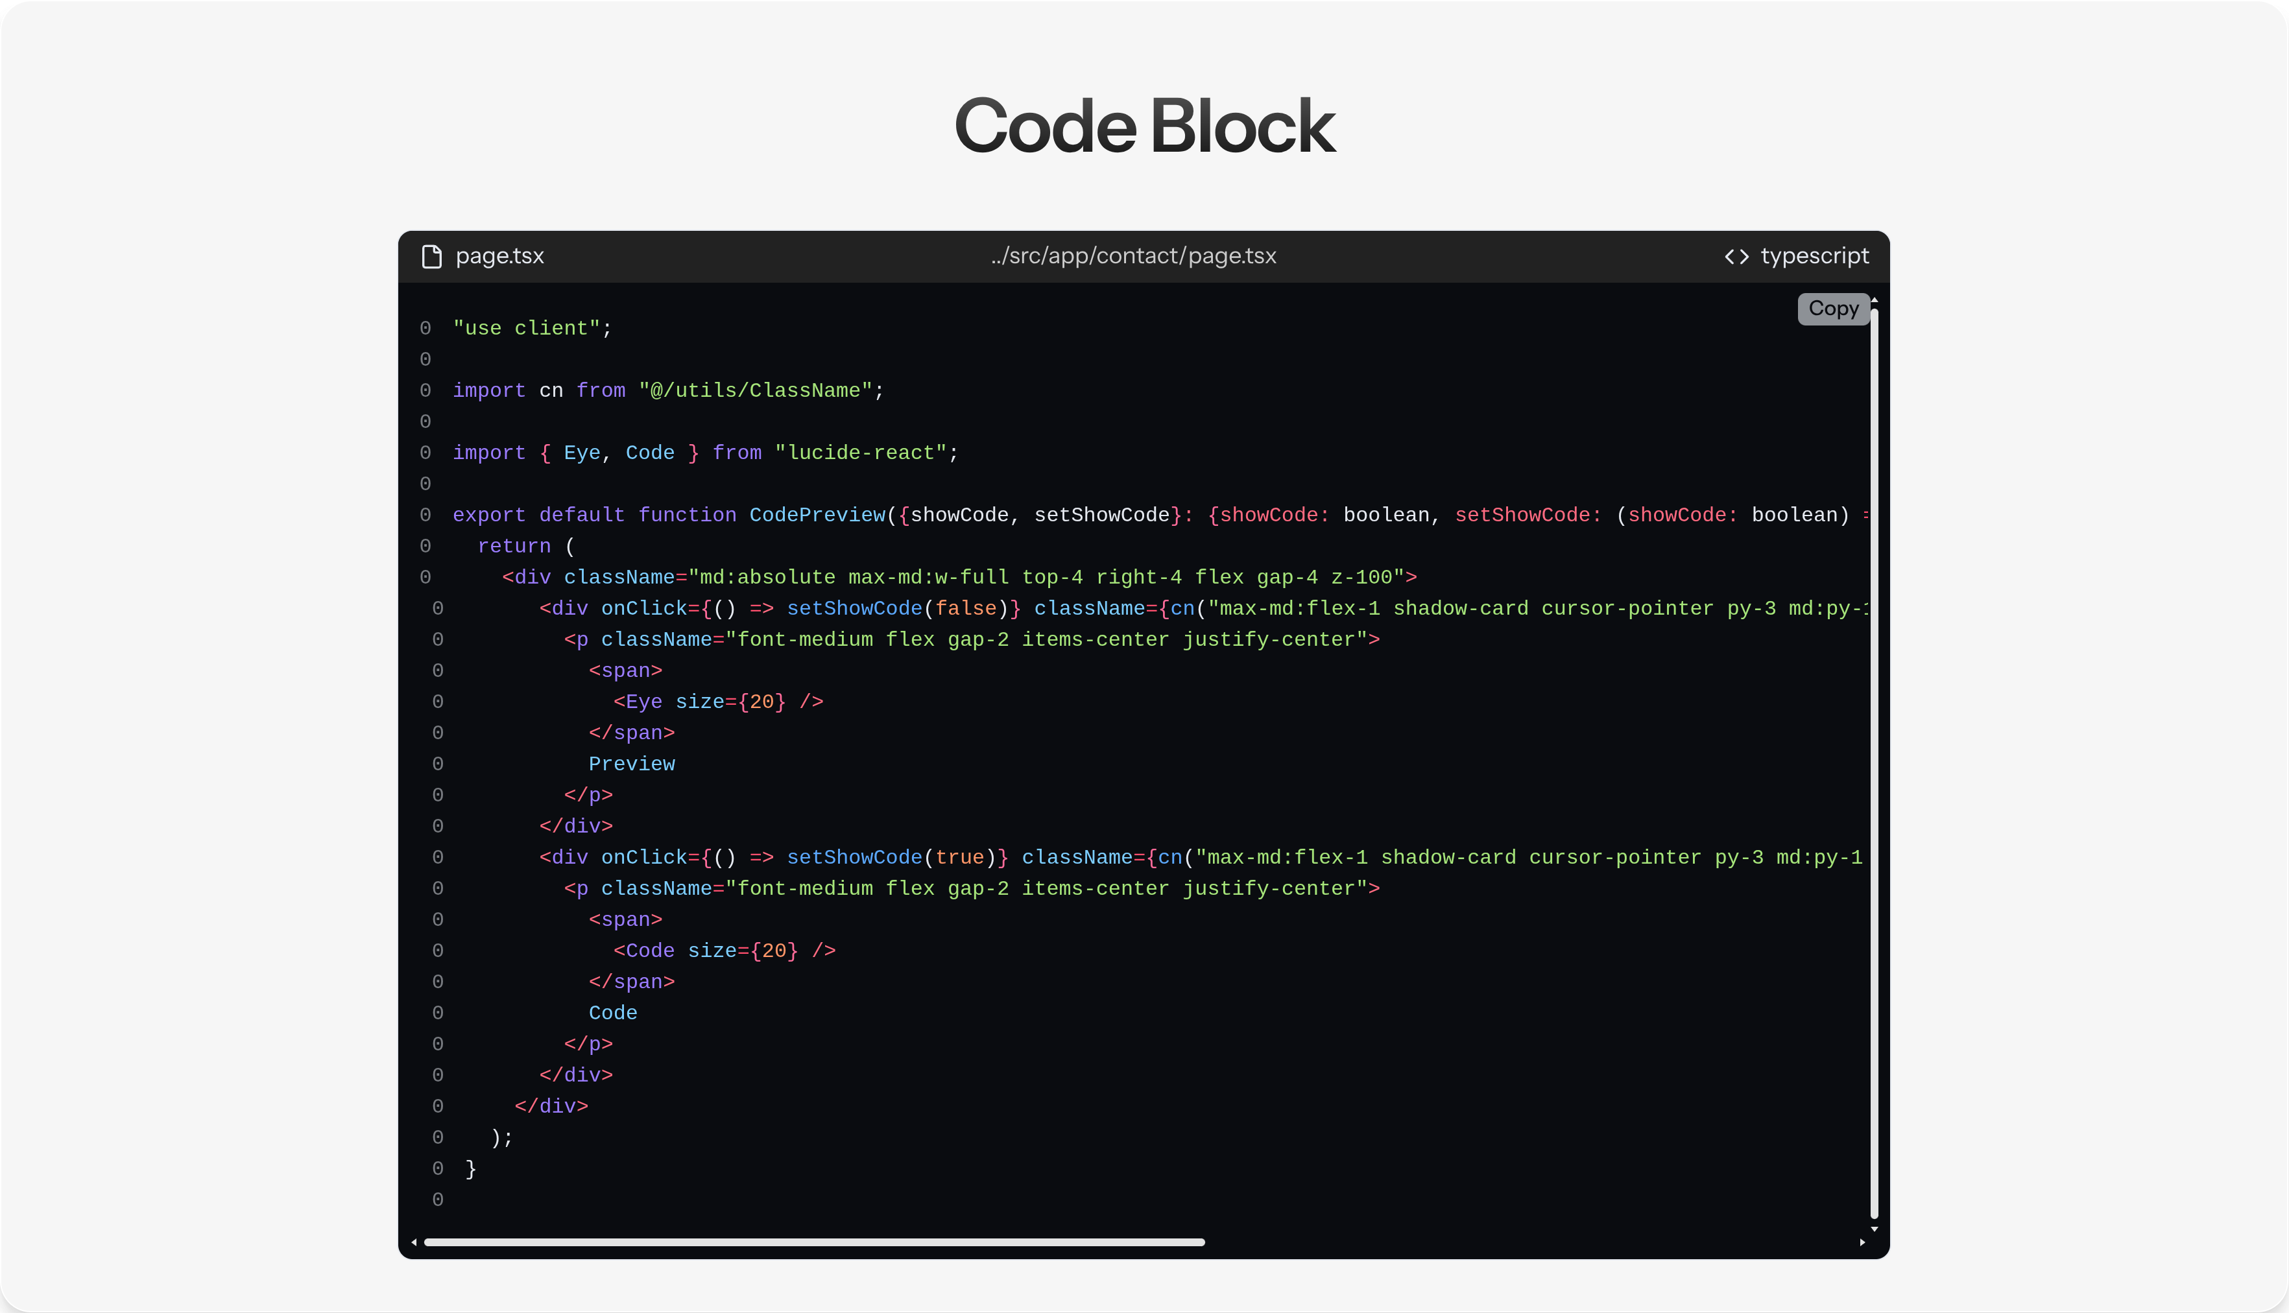
Task: Click the vertical scrollbar up arrow
Action: (x=1874, y=300)
